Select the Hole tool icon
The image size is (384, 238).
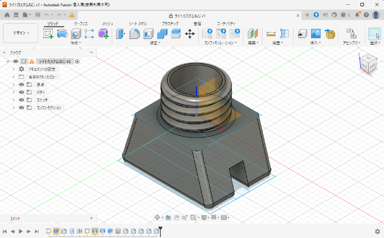tap(76, 34)
